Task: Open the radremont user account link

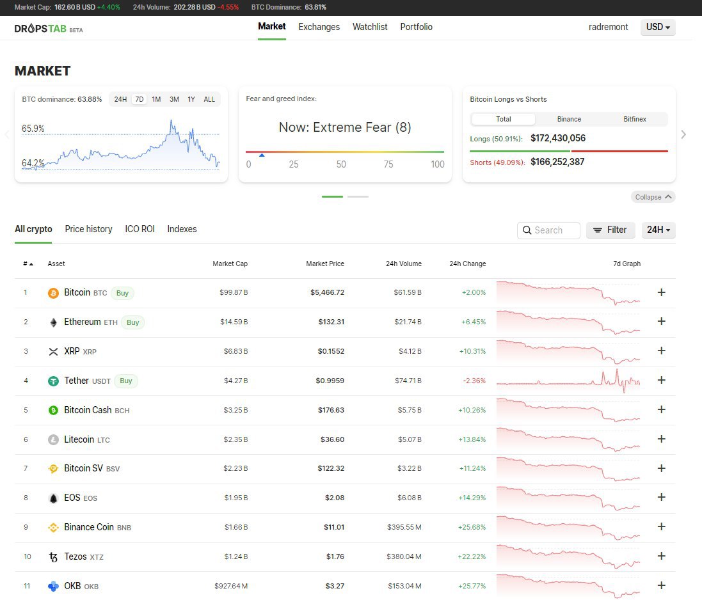Action: 608,27
